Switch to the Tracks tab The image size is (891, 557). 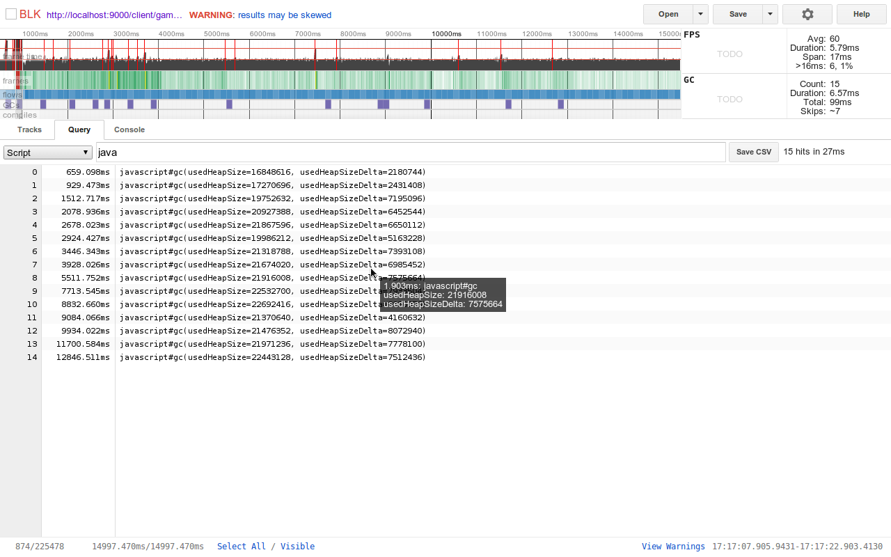click(x=30, y=130)
